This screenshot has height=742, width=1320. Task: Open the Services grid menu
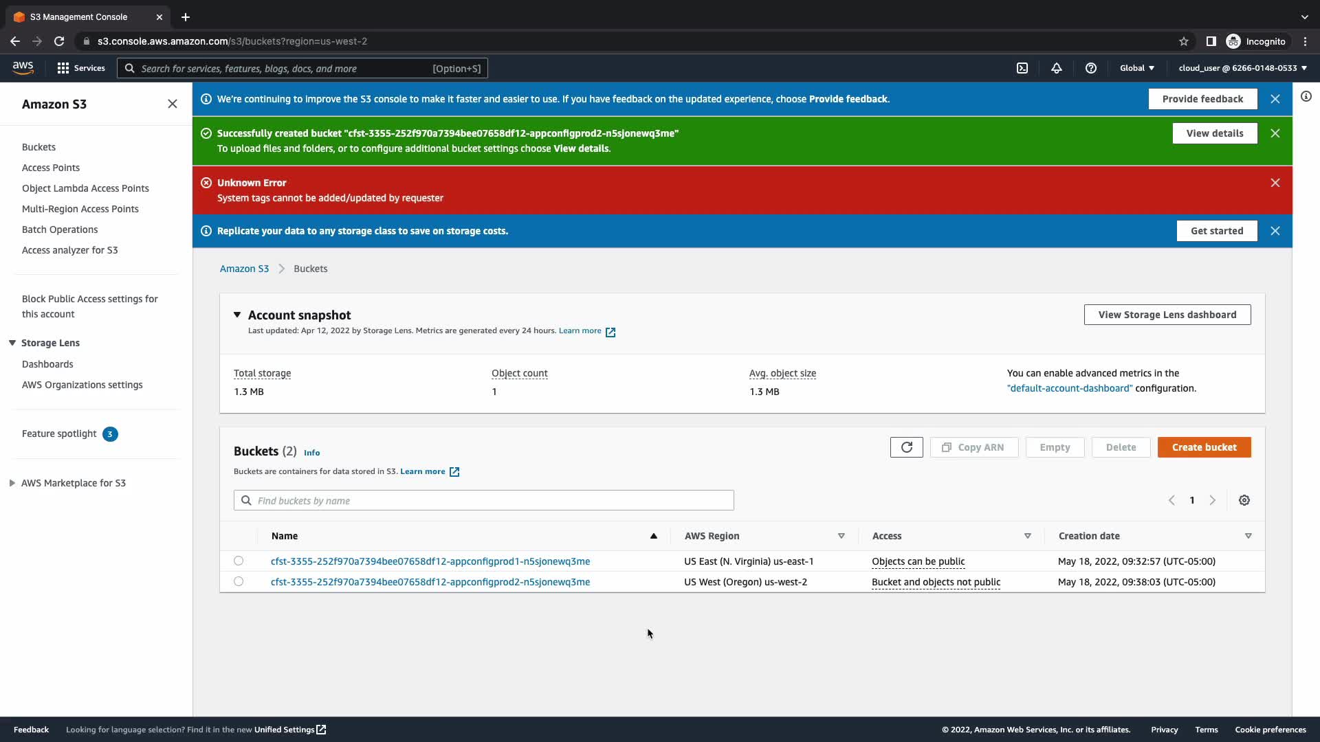coord(80,68)
